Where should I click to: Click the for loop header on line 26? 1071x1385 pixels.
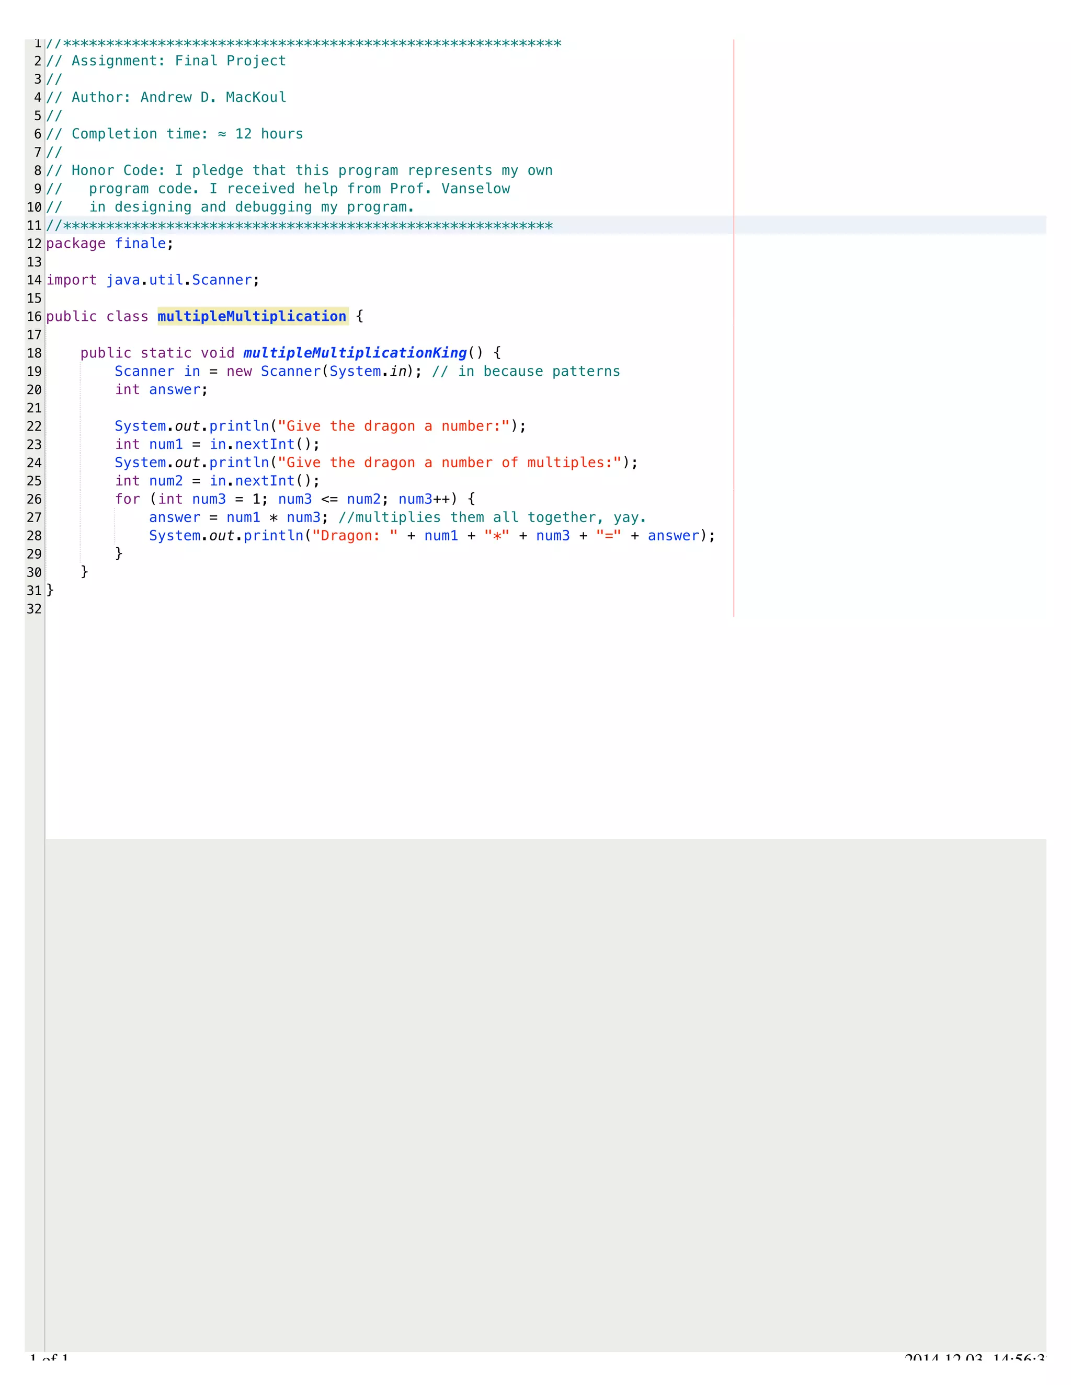(x=295, y=499)
